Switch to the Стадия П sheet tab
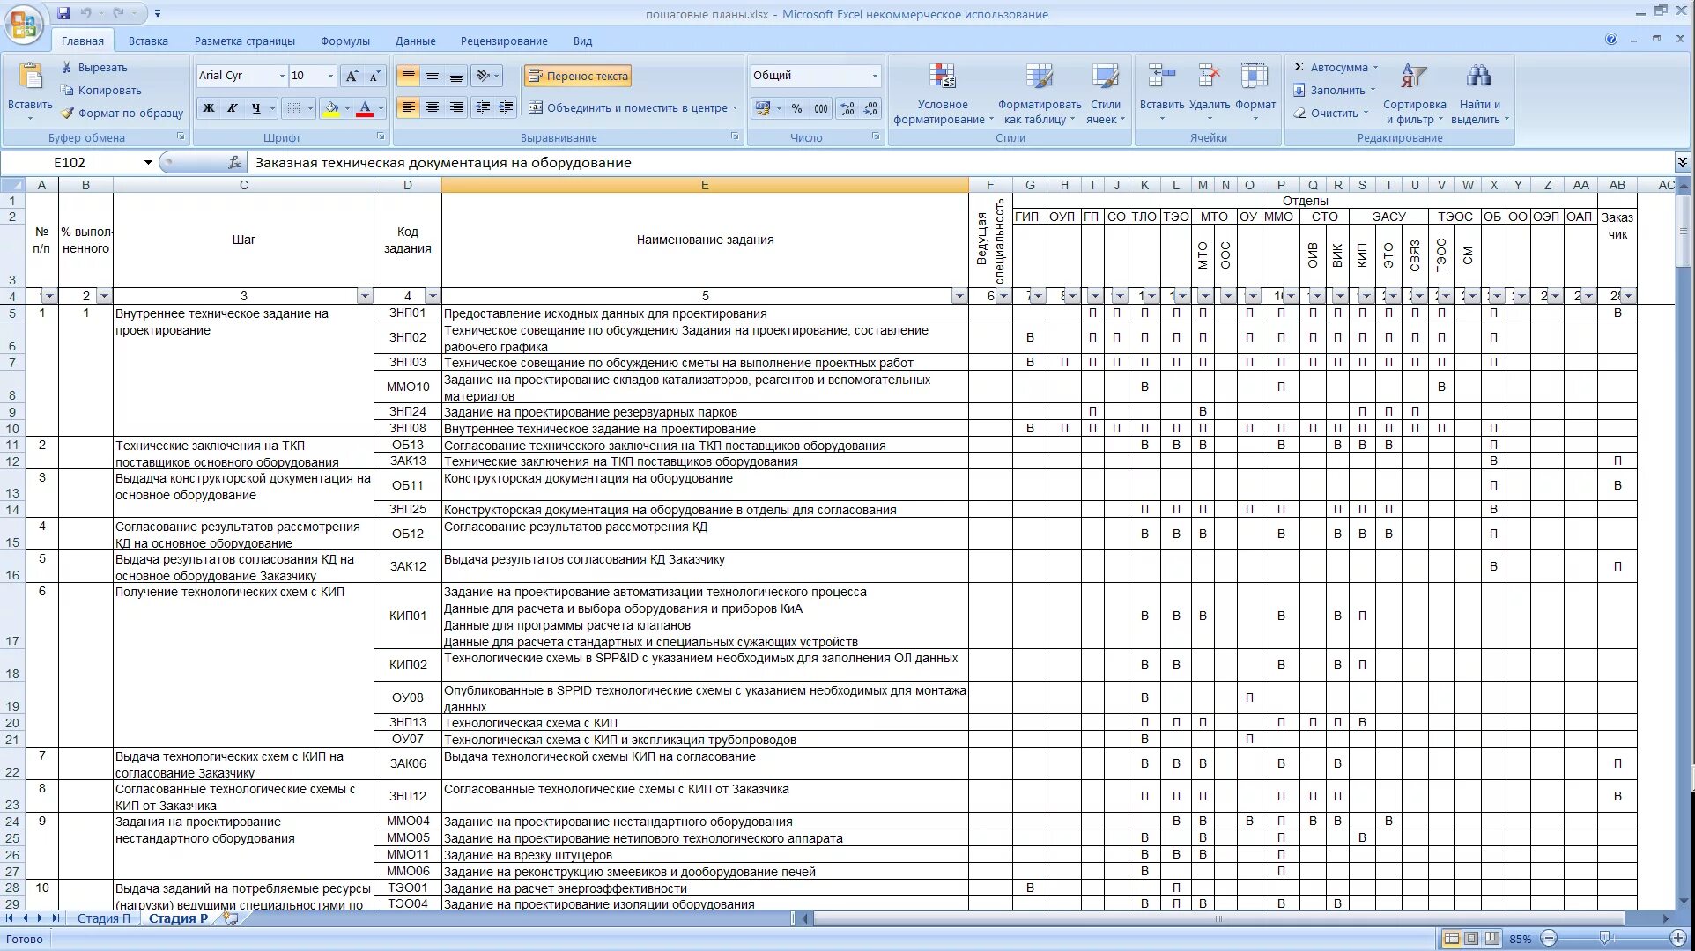The width and height of the screenshot is (1695, 951). pos(103,918)
